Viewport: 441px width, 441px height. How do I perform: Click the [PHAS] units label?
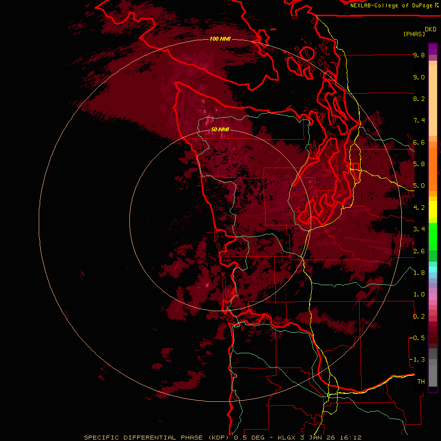coord(414,34)
